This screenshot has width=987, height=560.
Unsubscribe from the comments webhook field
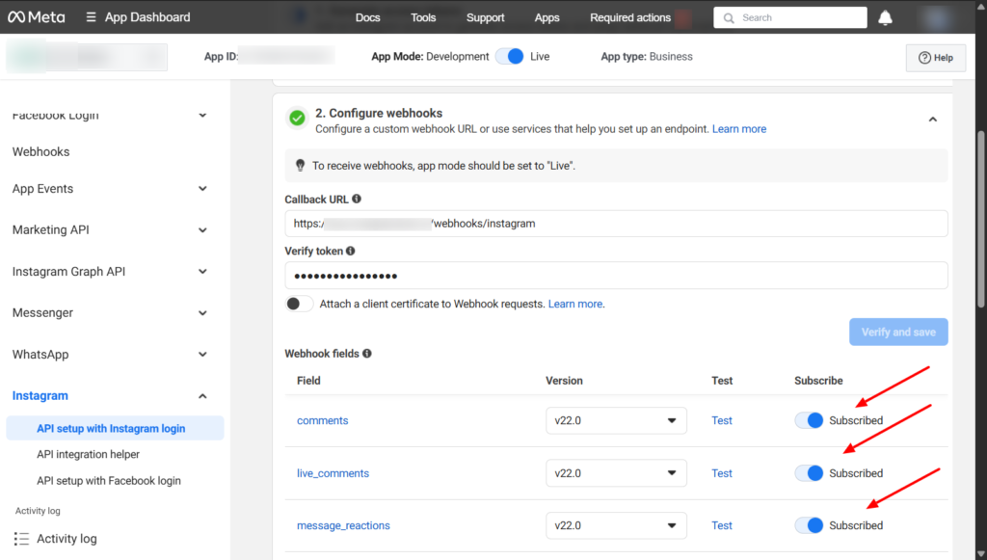(809, 420)
